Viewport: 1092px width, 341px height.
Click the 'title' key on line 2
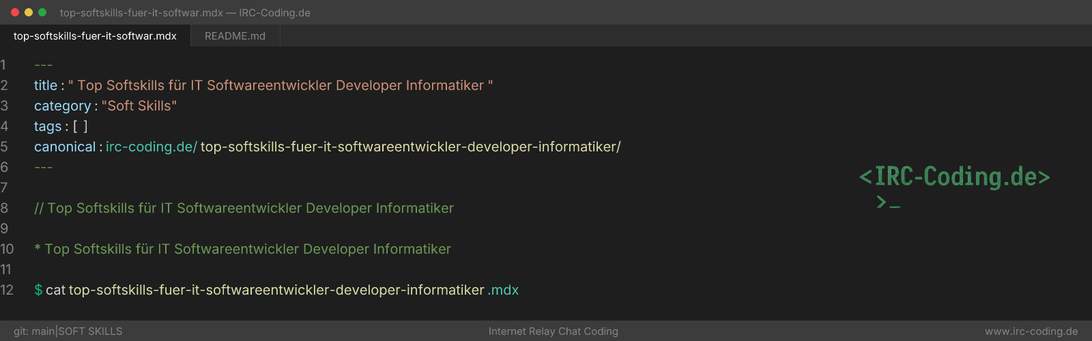pyautogui.click(x=46, y=85)
